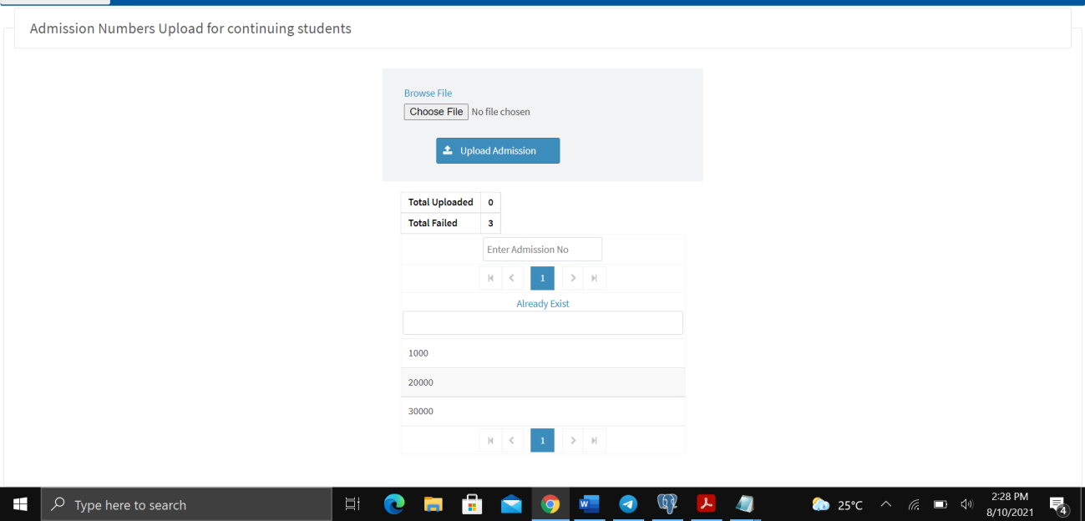Select the row with admission 20000
Image resolution: width=1085 pixels, height=521 pixels.
pyautogui.click(x=542, y=382)
